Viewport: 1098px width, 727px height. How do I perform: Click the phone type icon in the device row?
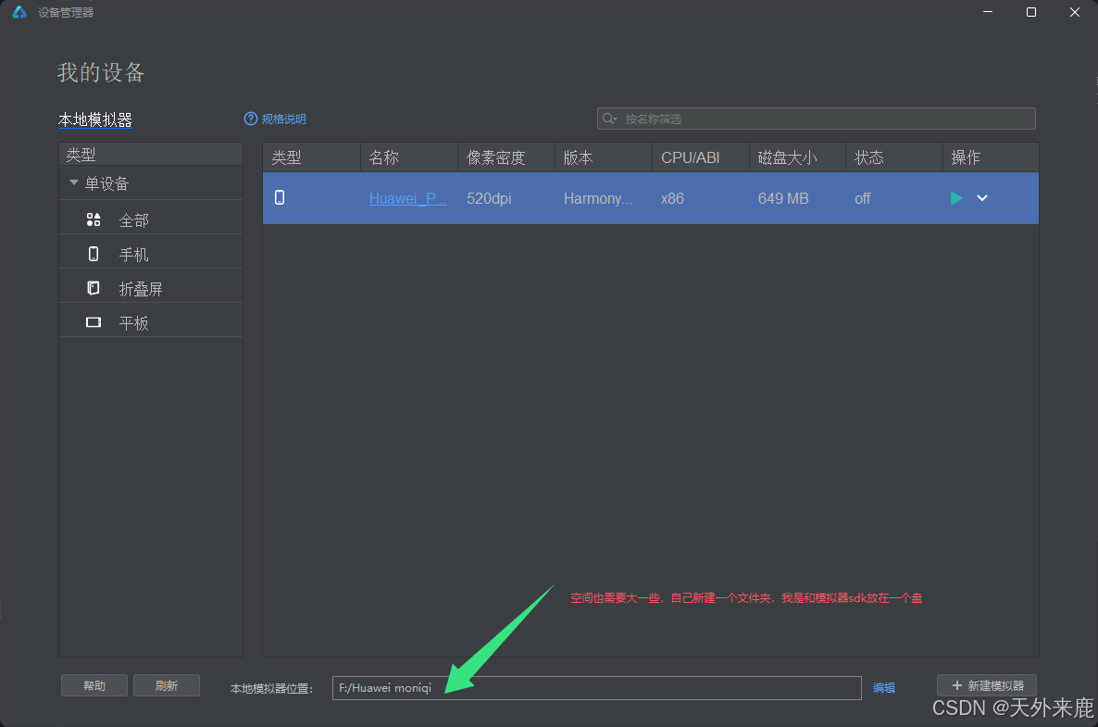(280, 197)
